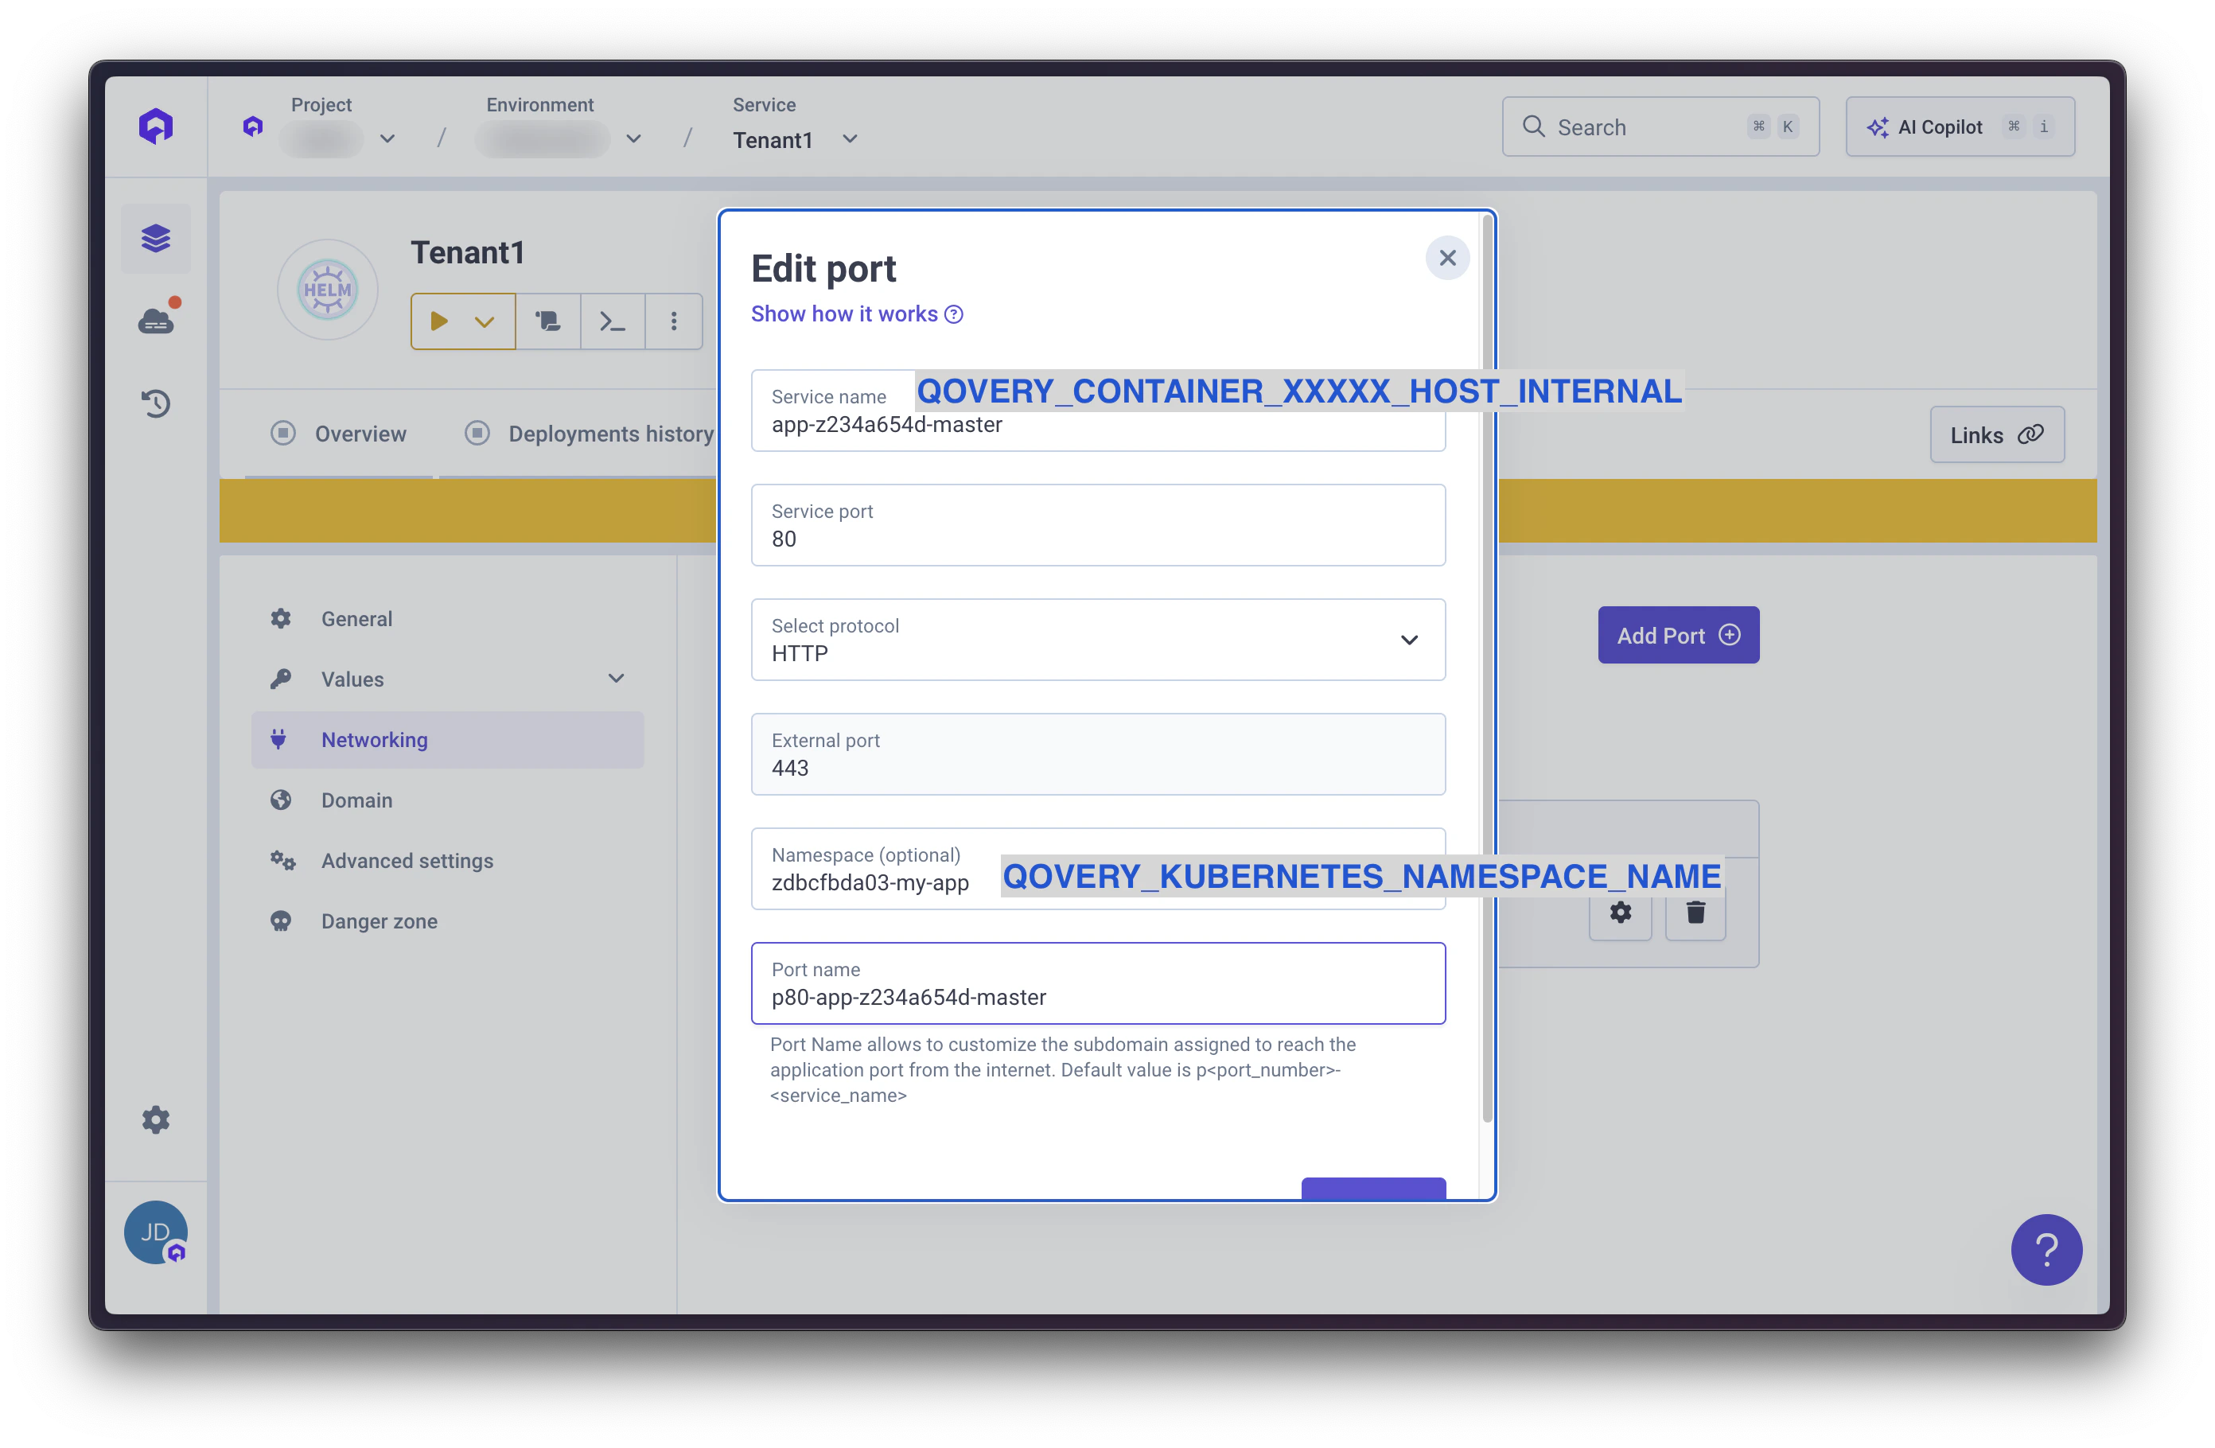The image size is (2215, 1448).
Task: Open the Settings gear in sidebar
Action: 155,1119
